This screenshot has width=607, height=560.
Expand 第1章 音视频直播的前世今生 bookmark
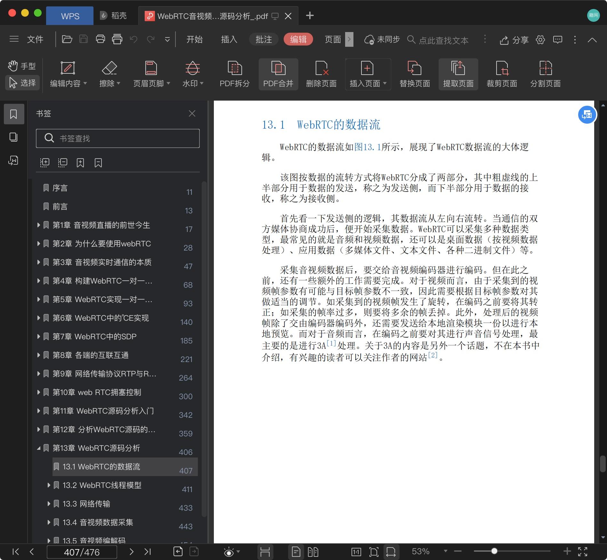(x=39, y=225)
